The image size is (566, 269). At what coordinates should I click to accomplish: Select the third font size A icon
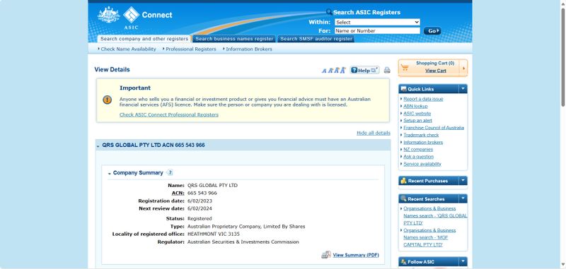pos(336,70)
